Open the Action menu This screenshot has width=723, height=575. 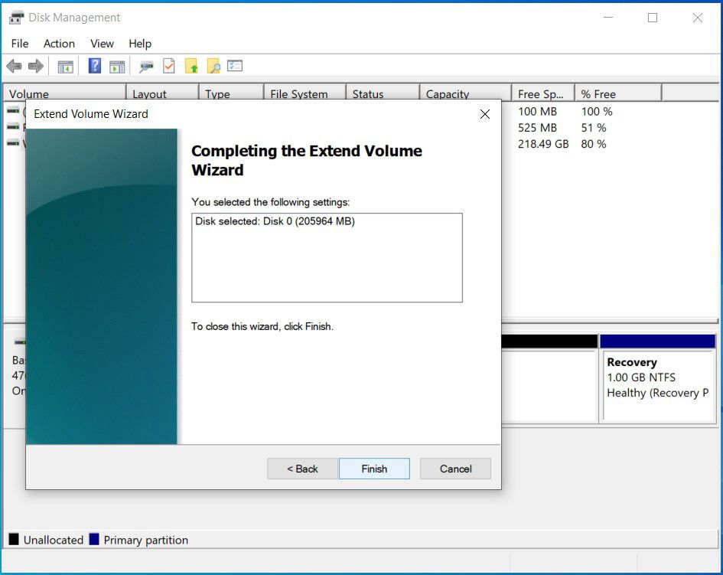[59, 44]
